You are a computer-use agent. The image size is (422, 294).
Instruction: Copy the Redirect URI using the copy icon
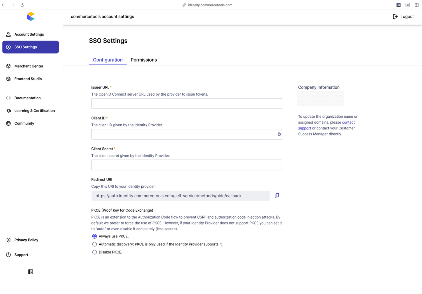(277, 195)
